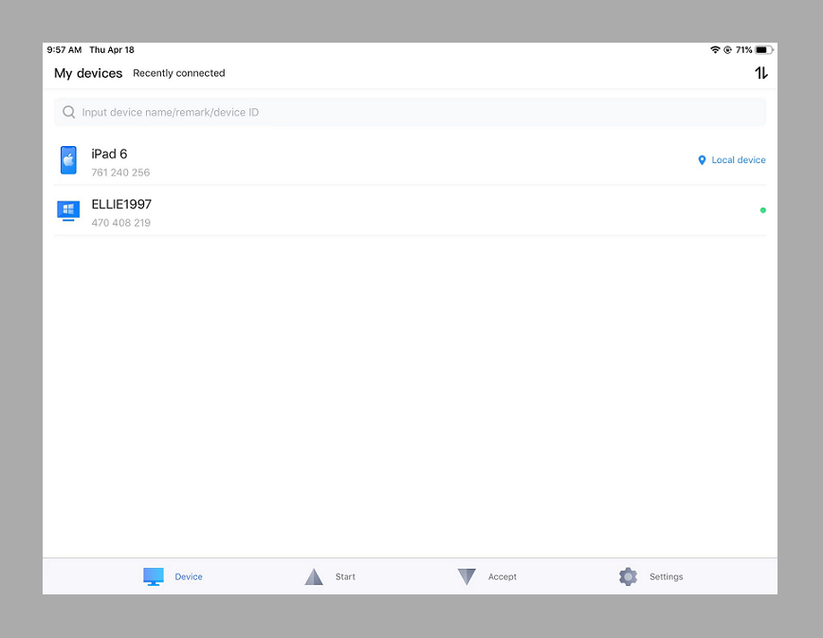This screenshot has height=638, width=823.
Task: Click the 9:57 AM clock
Action: (x=64, y=50)
